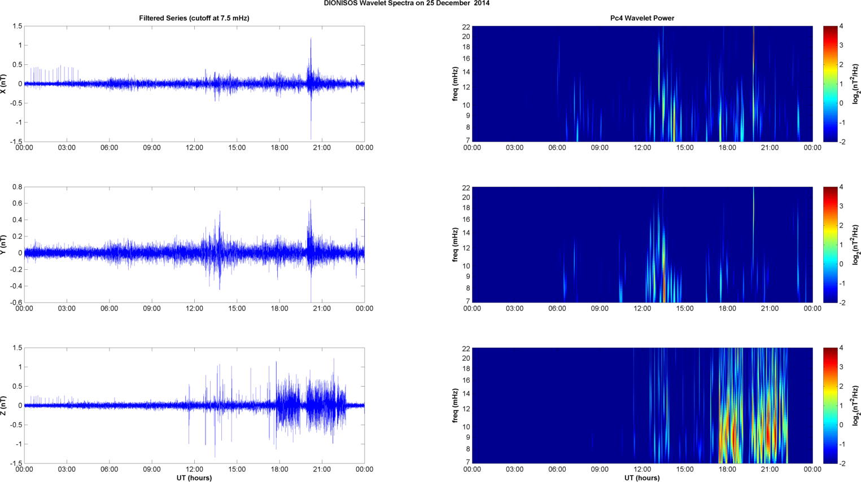Click the DIONISOS Wavelet Spectra main title
Viewport: 861px width, 482px height.
pyautogui.click(x=407, y=3)
